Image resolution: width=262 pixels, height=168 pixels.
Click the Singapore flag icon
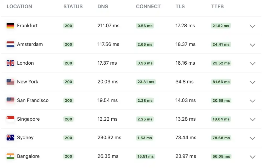pos(10,119)
